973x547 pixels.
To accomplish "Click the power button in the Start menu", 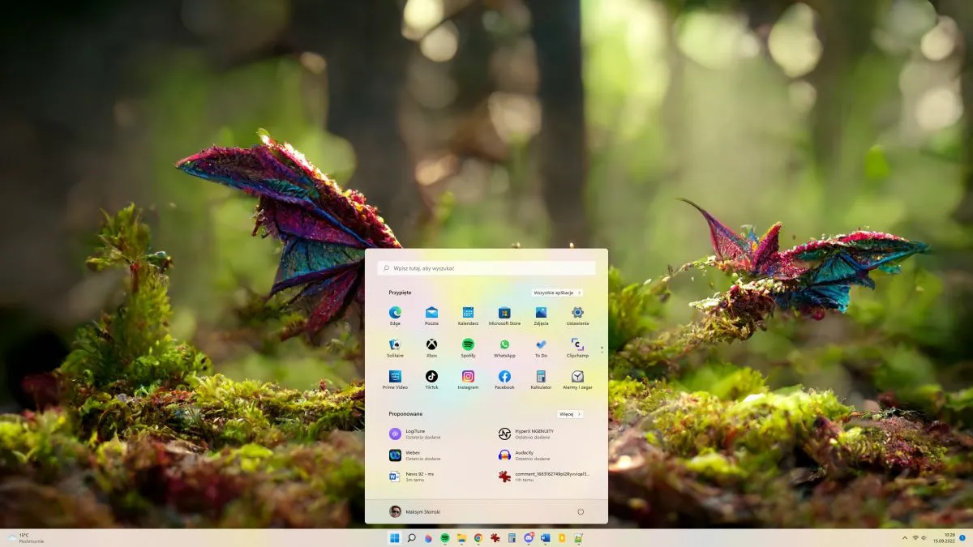I will (x=581, y=511).
